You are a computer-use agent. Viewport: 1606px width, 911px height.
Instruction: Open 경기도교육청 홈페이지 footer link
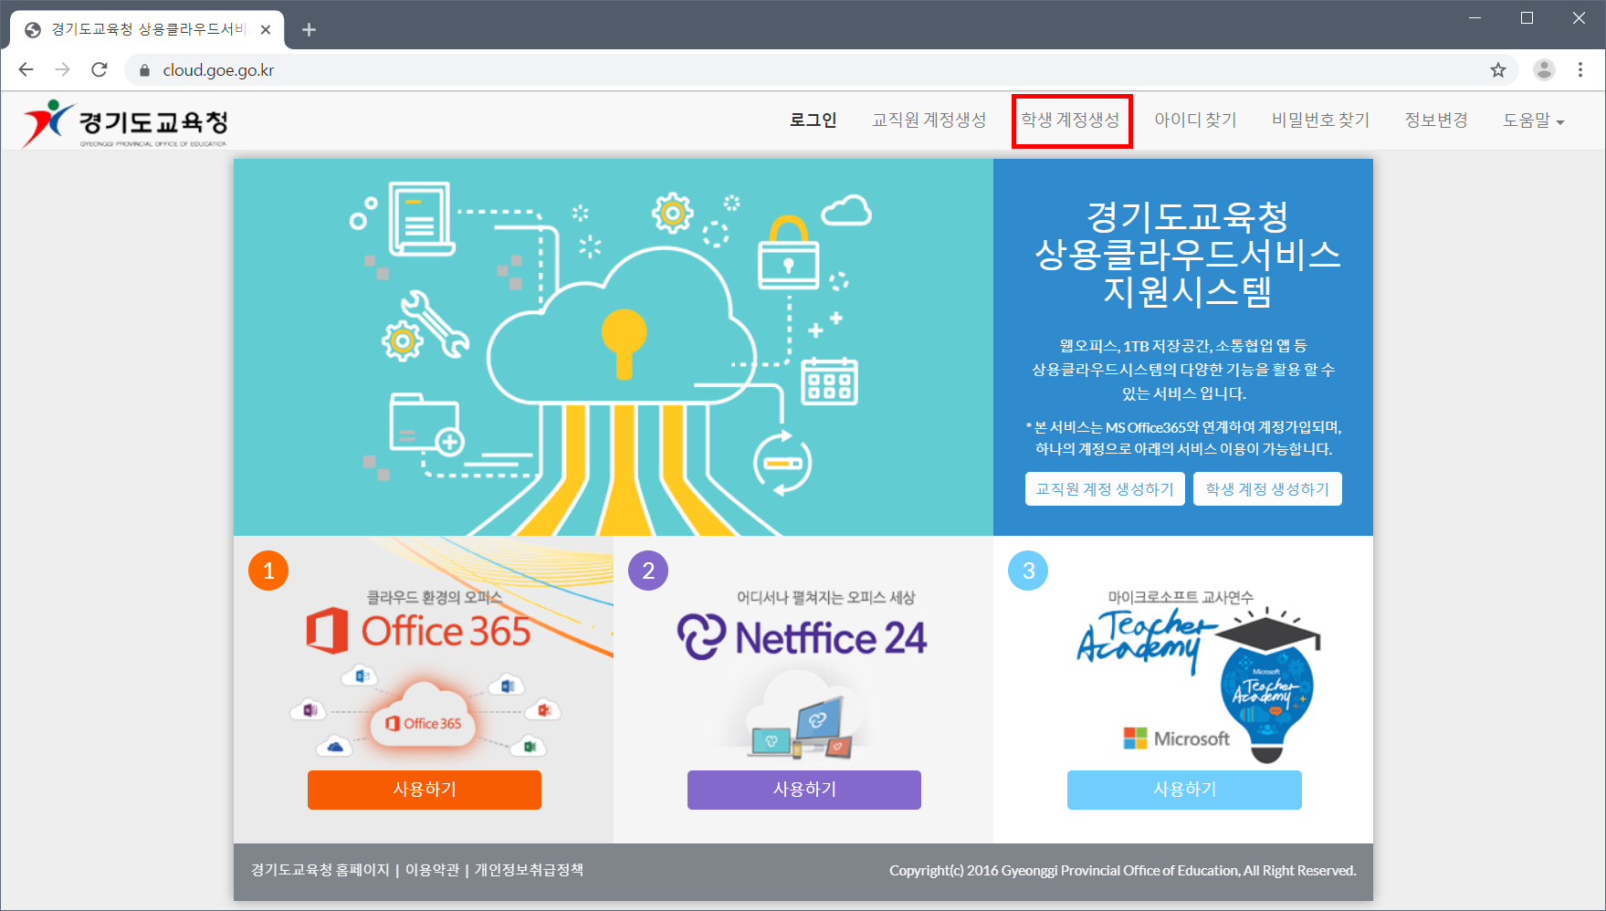point(320,870)
